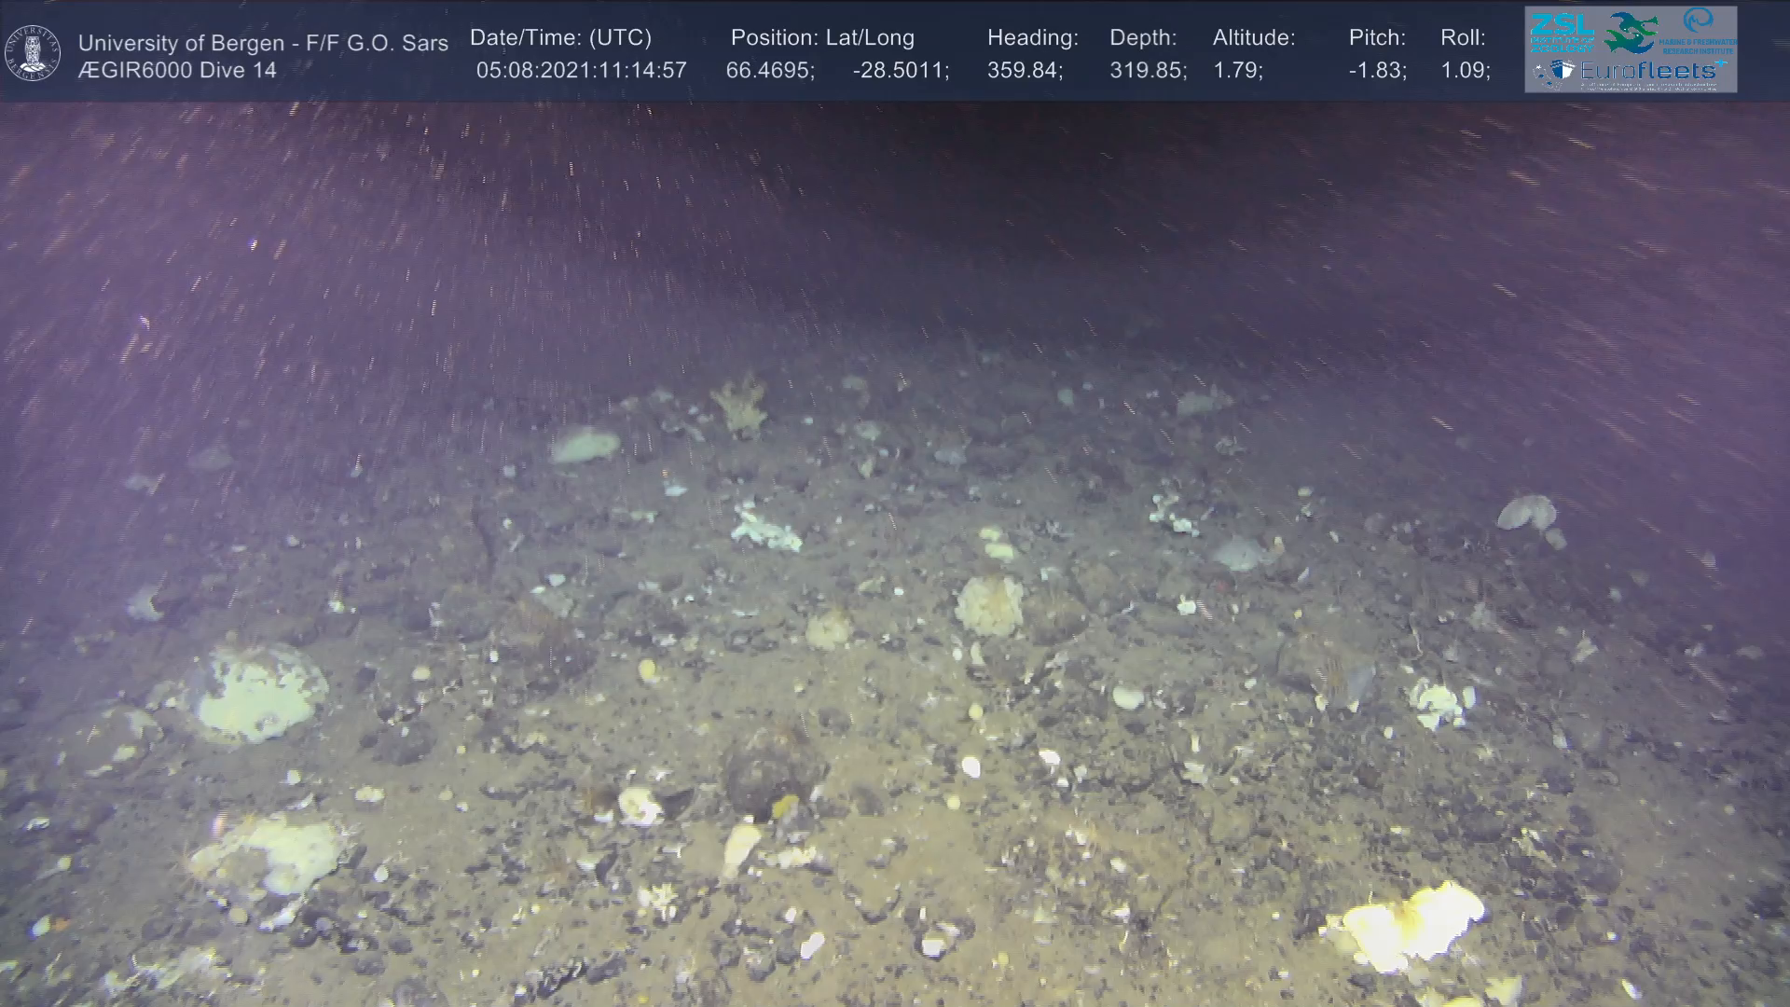Click the Heading value 359.84

point(1024,71)
